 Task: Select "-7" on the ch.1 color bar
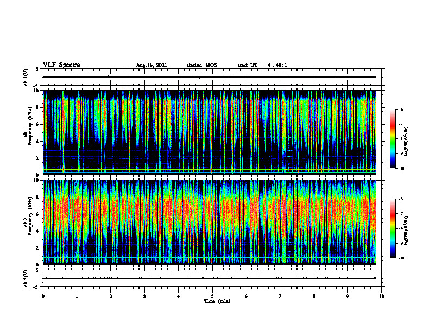pyautogui.click(x=401, y=124)
